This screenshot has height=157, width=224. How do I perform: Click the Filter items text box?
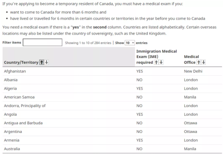pyautogui.click(x=42, y=43)
